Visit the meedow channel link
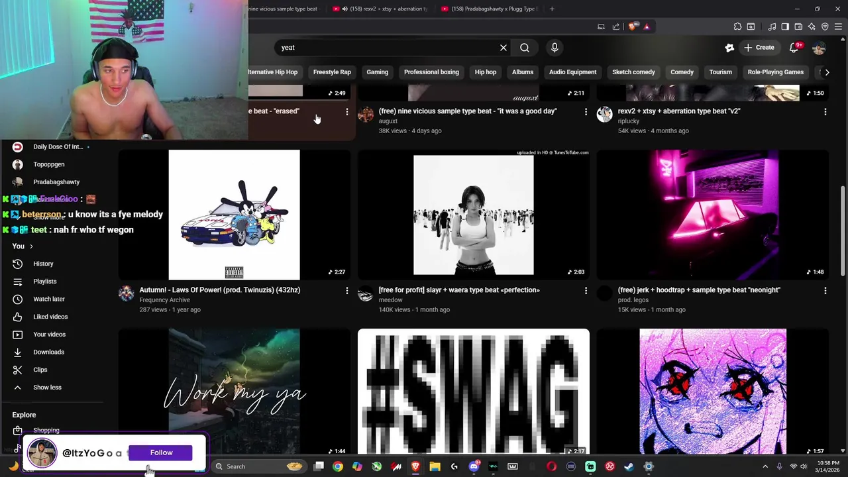 [390, 300]
